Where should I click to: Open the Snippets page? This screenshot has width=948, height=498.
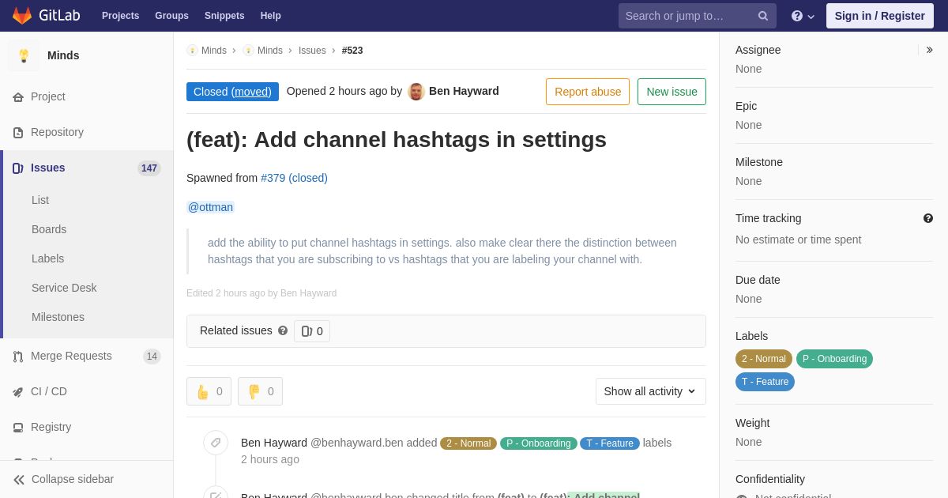pos(224,16)
